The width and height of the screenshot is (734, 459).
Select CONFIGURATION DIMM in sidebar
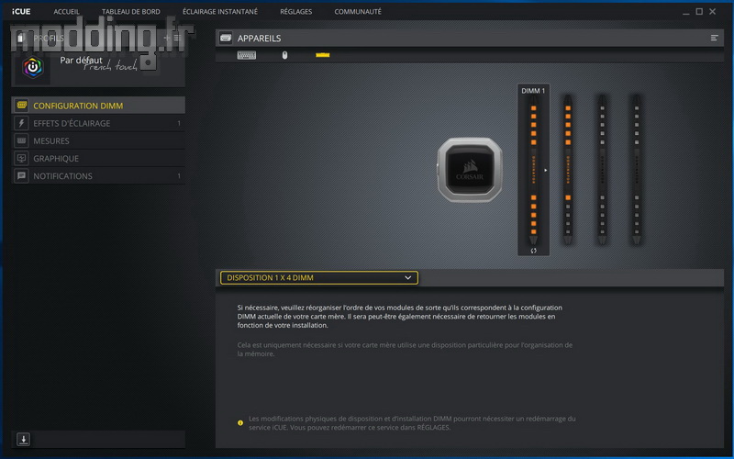(98, 106)
